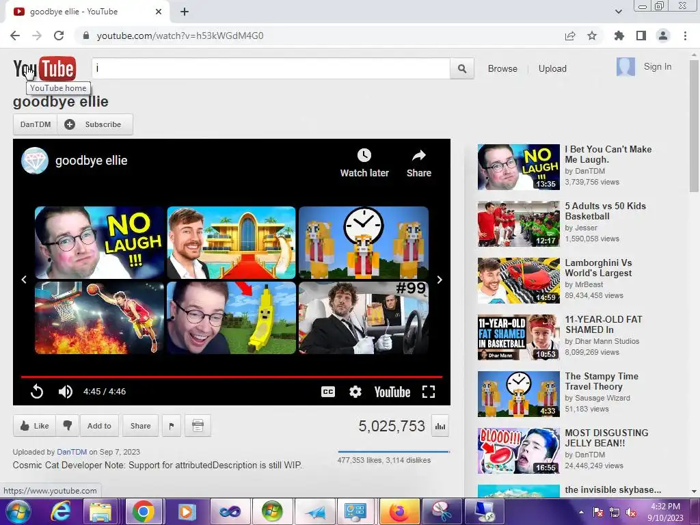Open sidebar thumbnail 11-Year-Old Fat Shamed

[519, 338]
